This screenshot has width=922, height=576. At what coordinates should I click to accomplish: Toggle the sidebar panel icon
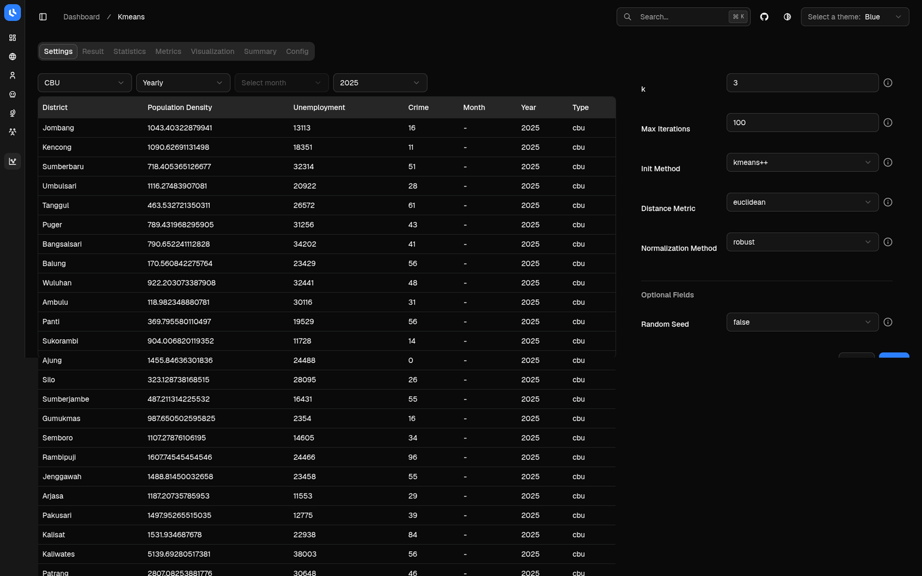tap(43, 17)
